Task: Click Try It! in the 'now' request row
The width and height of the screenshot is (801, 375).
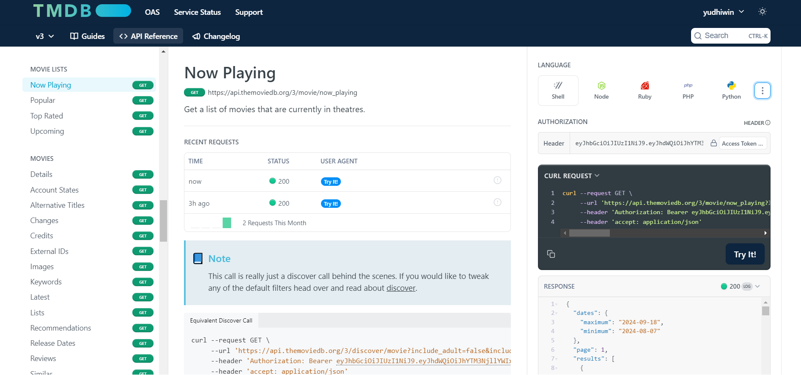Action: [331, 182]
